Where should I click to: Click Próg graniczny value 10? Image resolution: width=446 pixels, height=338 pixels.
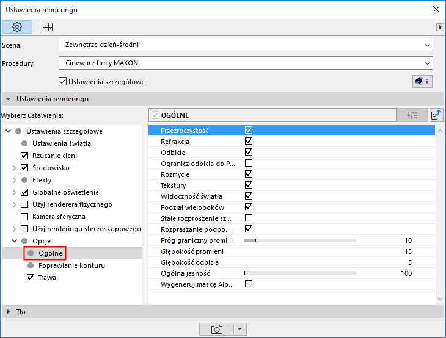point(408,240)
